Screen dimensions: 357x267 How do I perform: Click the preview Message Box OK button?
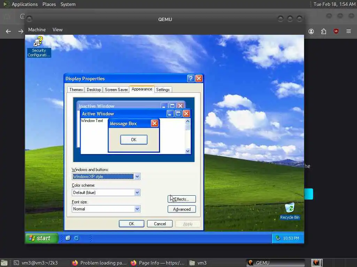point(134,140)
